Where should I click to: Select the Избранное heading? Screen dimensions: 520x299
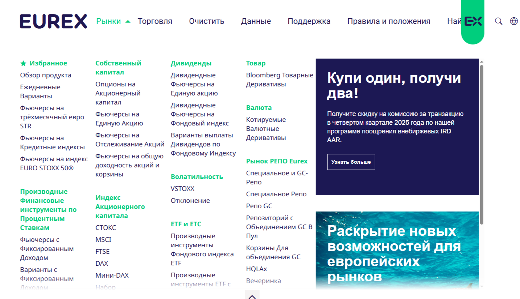(x=49, y=63)
